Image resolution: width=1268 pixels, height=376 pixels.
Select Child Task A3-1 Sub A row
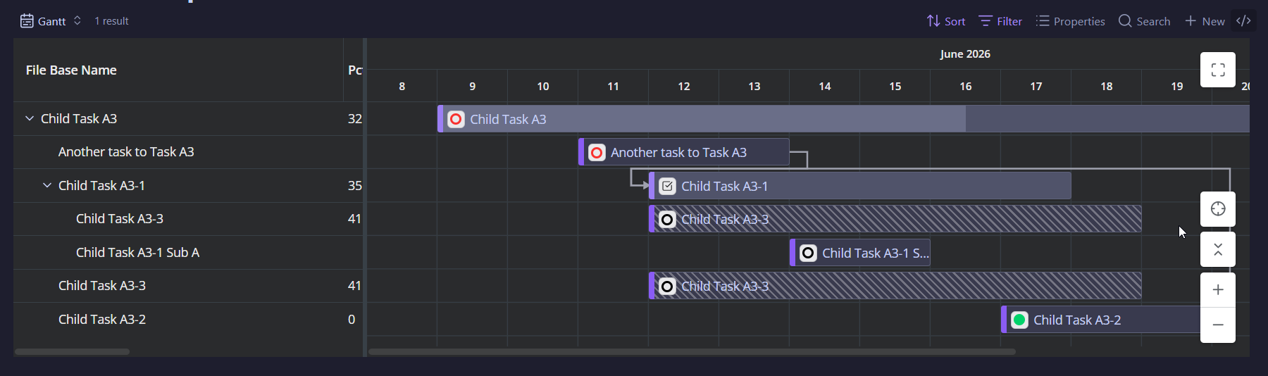coord(188,252)
